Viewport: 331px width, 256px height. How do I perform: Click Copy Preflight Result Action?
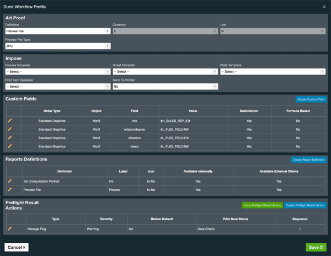tap(262, 205)
